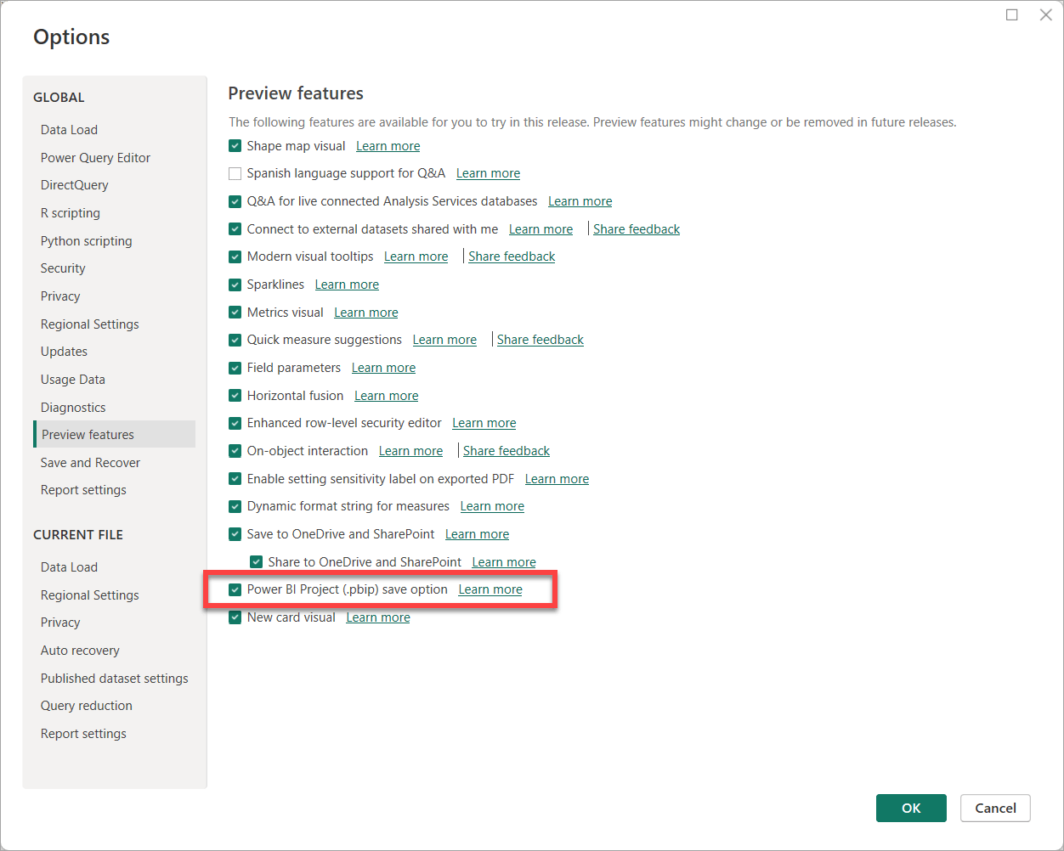Open Python scripting settings
The image size is (1064, 851).
coord(87,241)
